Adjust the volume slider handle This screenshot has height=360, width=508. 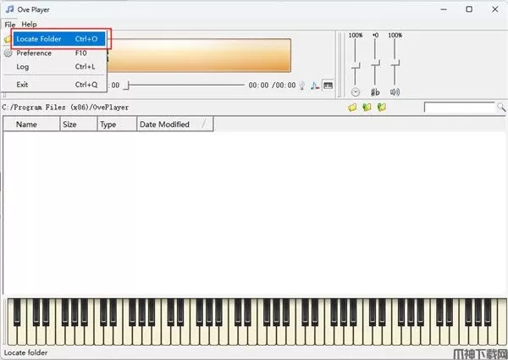point(395,63)
